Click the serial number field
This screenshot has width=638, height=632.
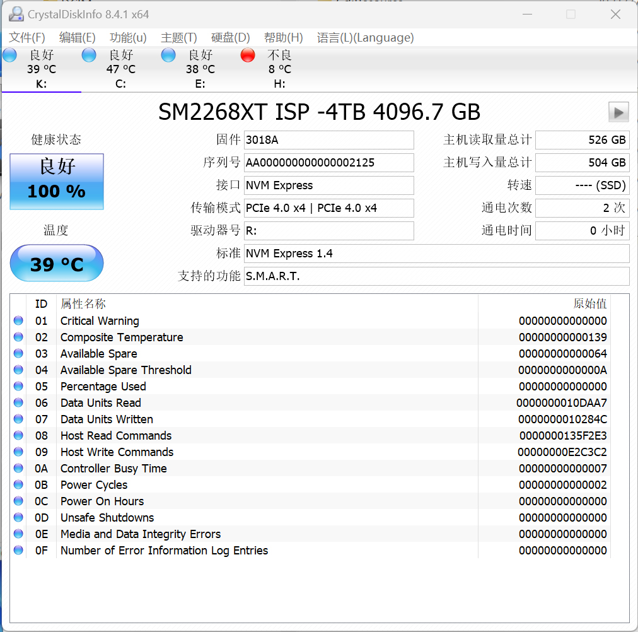click(328, 163)
